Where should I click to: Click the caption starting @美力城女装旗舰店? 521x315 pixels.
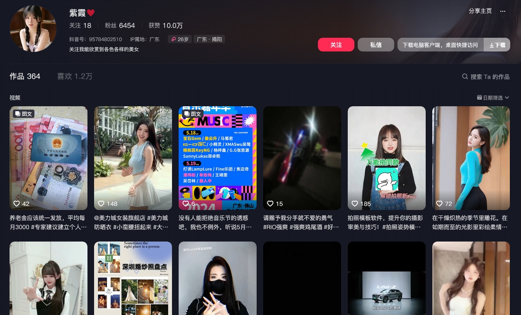coord(133,222)
